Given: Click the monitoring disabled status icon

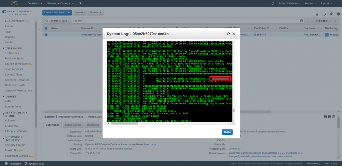Looking at the screenshot, I should [x=327, y=35].
